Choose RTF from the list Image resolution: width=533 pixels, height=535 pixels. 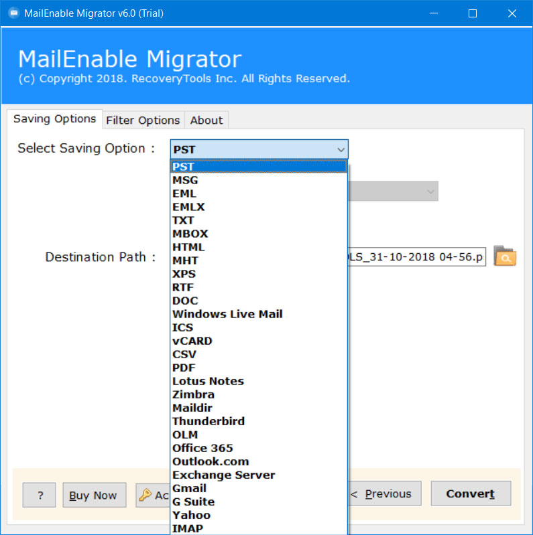tap(259, 287)
